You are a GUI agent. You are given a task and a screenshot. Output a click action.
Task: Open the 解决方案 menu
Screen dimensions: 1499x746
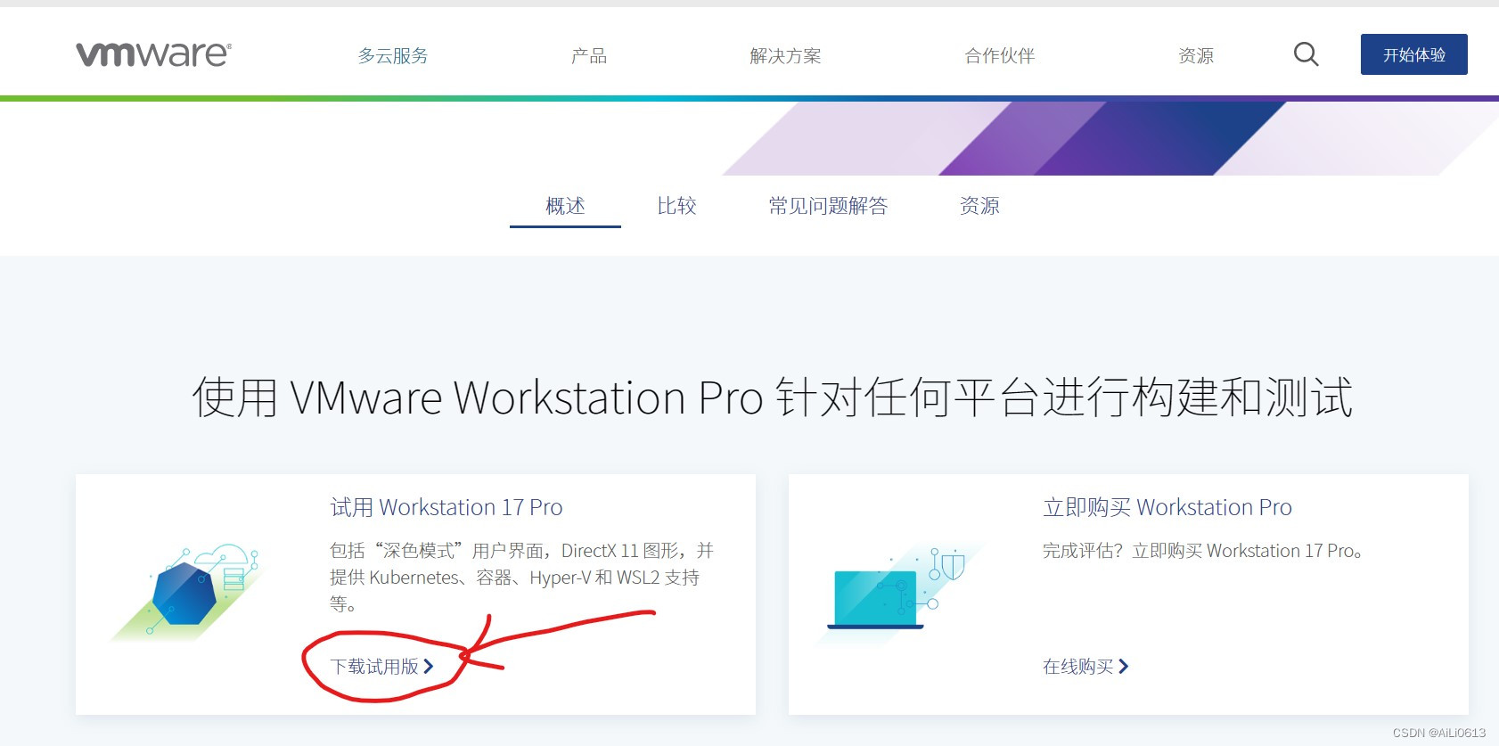(x=785, y=56)
